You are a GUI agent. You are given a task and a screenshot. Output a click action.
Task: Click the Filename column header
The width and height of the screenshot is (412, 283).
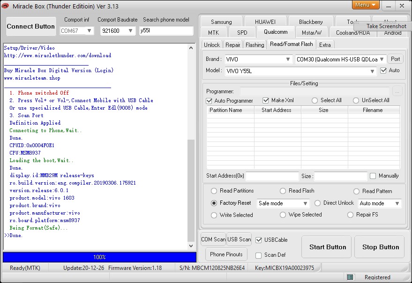373,110
